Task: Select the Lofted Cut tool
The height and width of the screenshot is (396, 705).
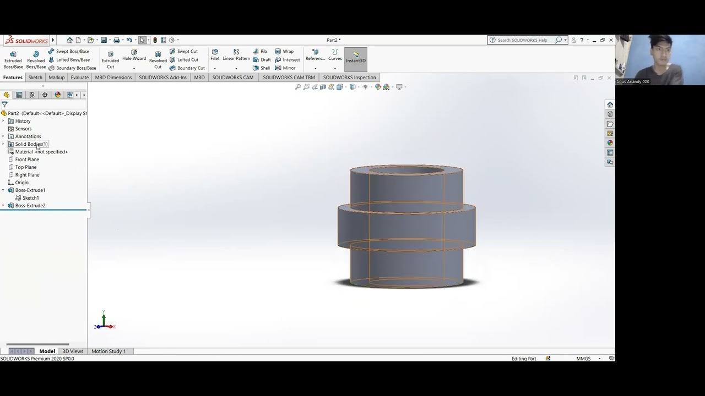Action: [x=184, y=59]
